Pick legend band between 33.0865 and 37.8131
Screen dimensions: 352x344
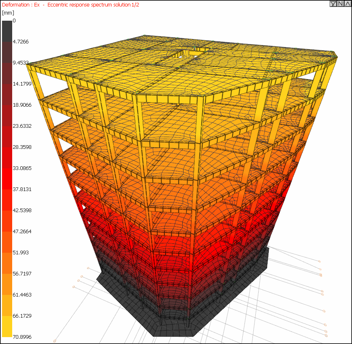7,178
